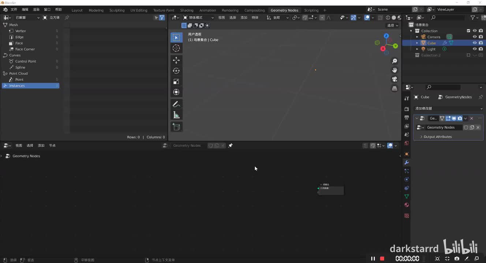Open the viewport options dropdown
The image size is (486, 263).
pos(393,26)
